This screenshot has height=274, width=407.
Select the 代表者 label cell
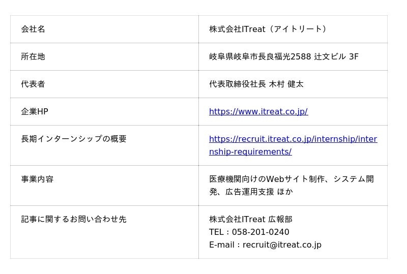33,84
